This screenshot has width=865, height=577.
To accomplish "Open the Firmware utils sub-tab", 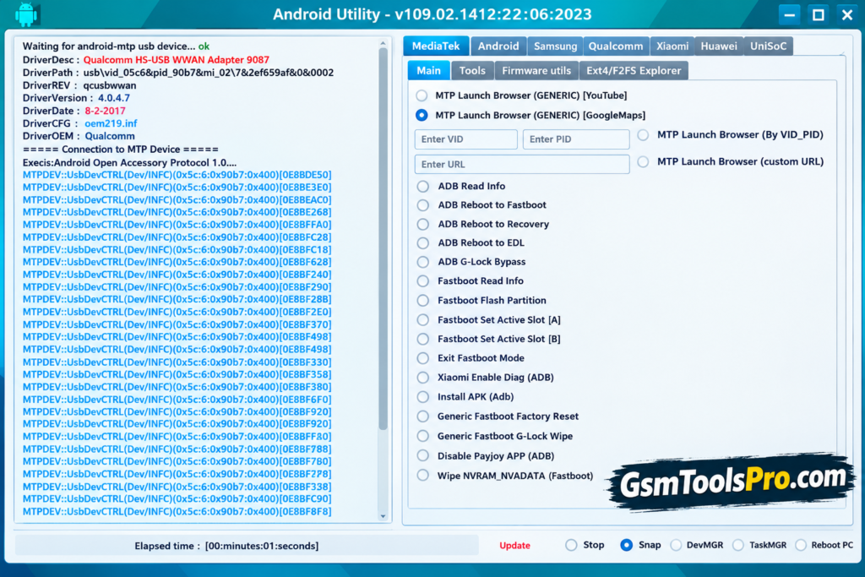I will (536, 71).
